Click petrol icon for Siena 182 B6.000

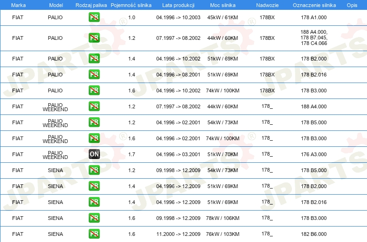click(x=94, y=234)
